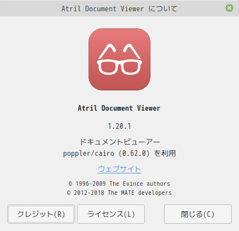Click the version number 1.20.1
239x231 pixels.
pos(119,126)
